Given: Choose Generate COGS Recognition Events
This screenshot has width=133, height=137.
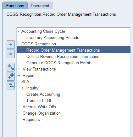Looking at the screenshot, I should pos(59,63).
